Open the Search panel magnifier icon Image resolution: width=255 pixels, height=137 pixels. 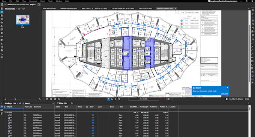[1, 54]
